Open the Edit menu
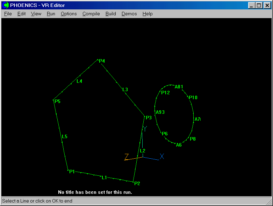273x206 pixels. coord(21,14)
